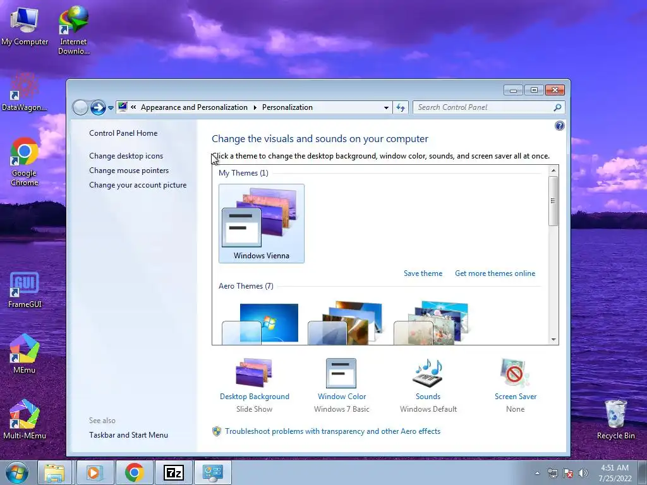Click the Personalization breadcrumb
The width and height of the screenshot is (647, 485).
[x=287, y=107]
